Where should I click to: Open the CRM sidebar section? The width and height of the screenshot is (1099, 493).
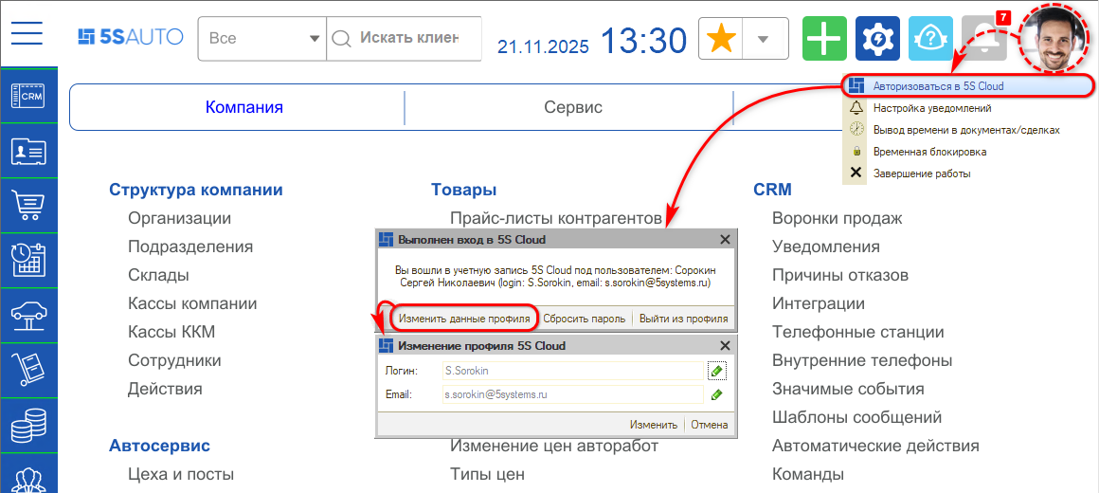tap(28, 96)
